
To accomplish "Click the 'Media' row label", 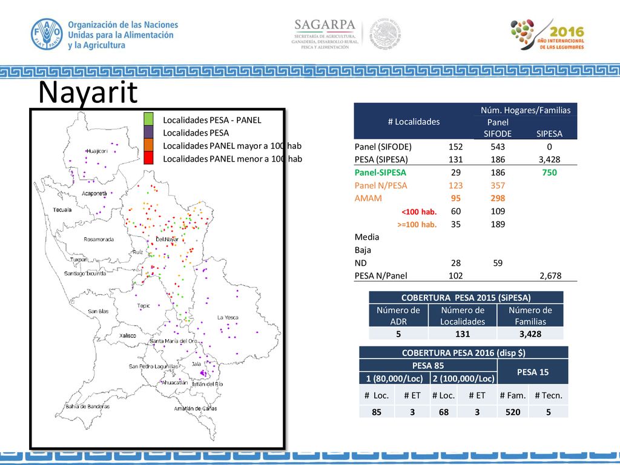I will (x=367, y=237).
